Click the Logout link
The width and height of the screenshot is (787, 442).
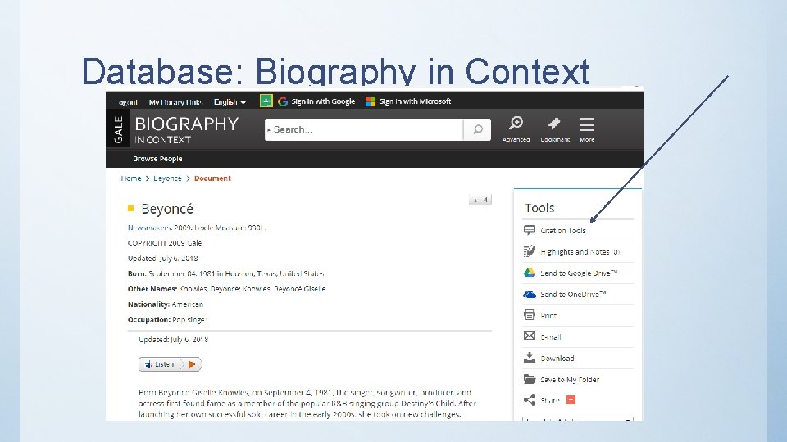(x=126, y=102)
